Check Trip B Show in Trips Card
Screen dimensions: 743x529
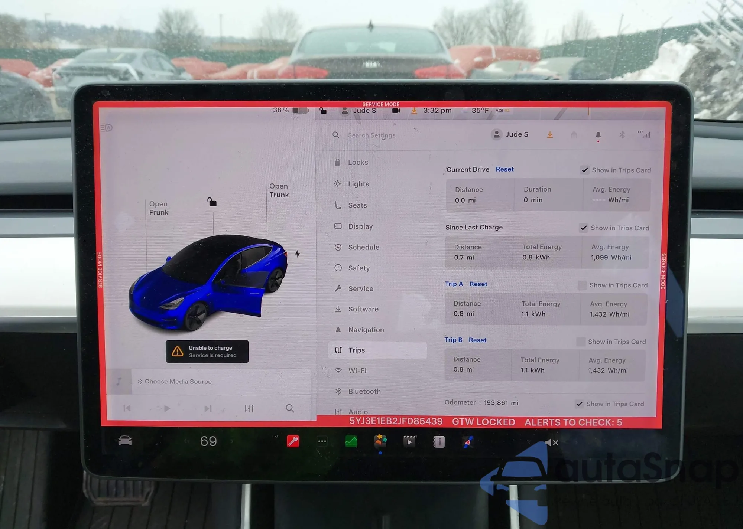(x=581, y=342)
